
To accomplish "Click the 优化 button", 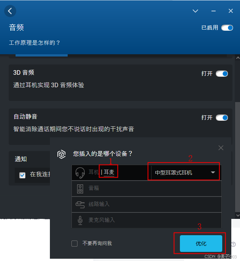I will (x=201, y=243).
